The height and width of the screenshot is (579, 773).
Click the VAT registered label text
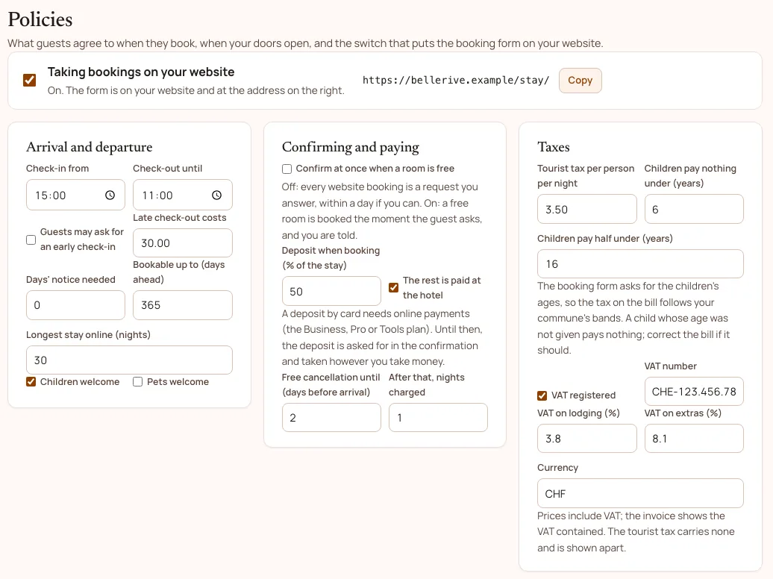click(583, 395)
